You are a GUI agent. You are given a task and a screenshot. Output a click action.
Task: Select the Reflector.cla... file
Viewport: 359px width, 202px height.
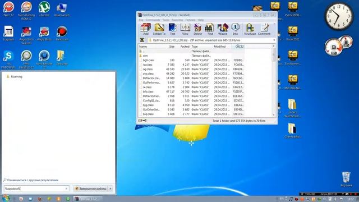pyautogui.click(x=192, y=78)
